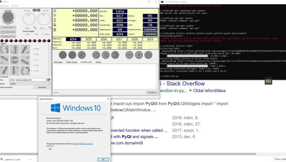The width and height of the screenshot is (286, 162).
Task: Expand the python-3.7.3.exe download options chevron
Action: tap(30, 159)
